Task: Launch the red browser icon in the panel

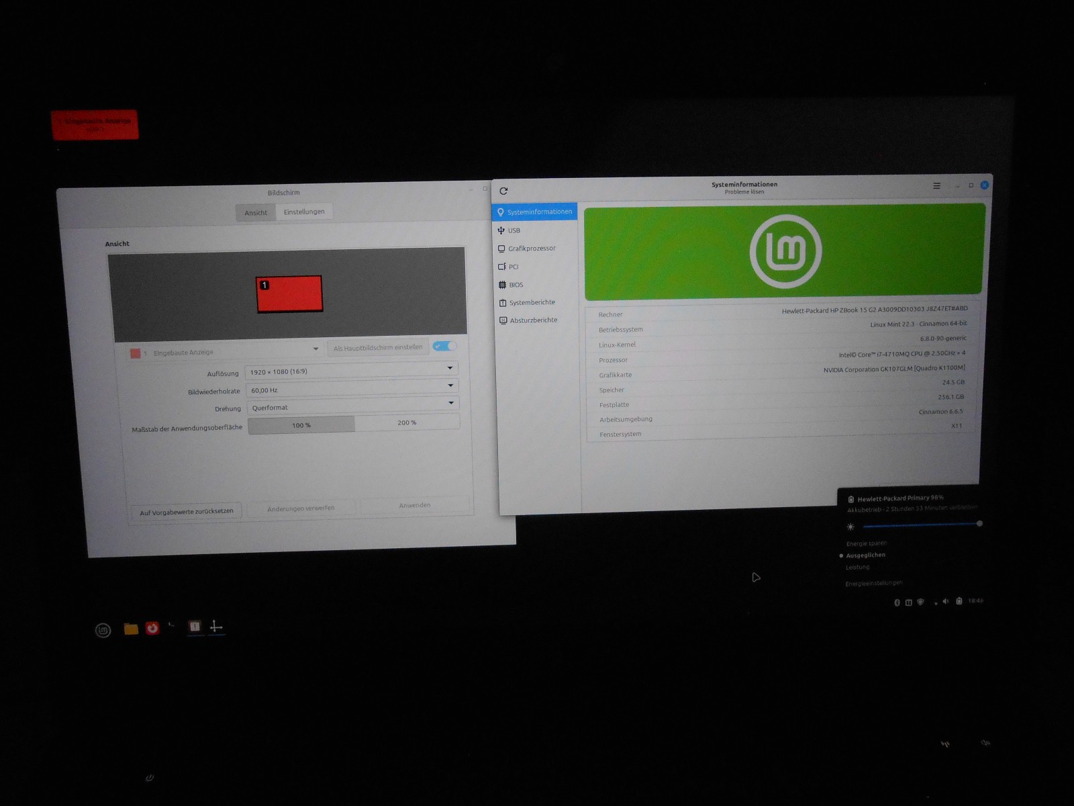Action: click(152, 628)
